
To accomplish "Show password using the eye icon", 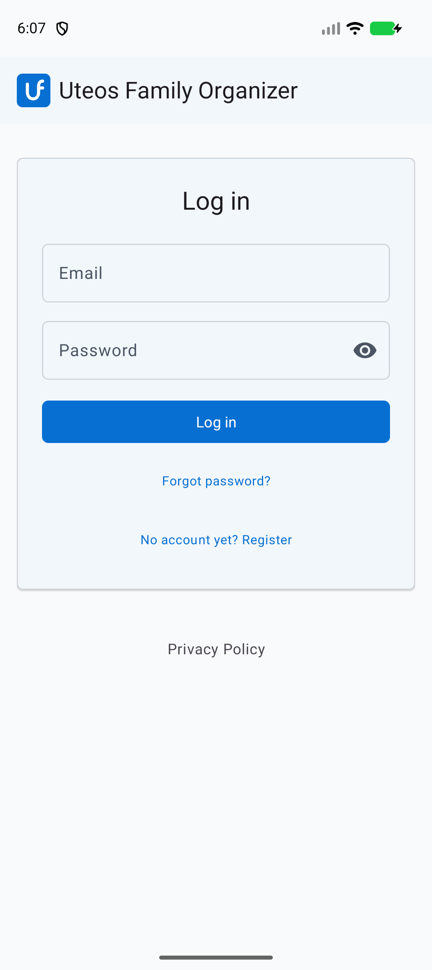I will click(x=365, y=351).
